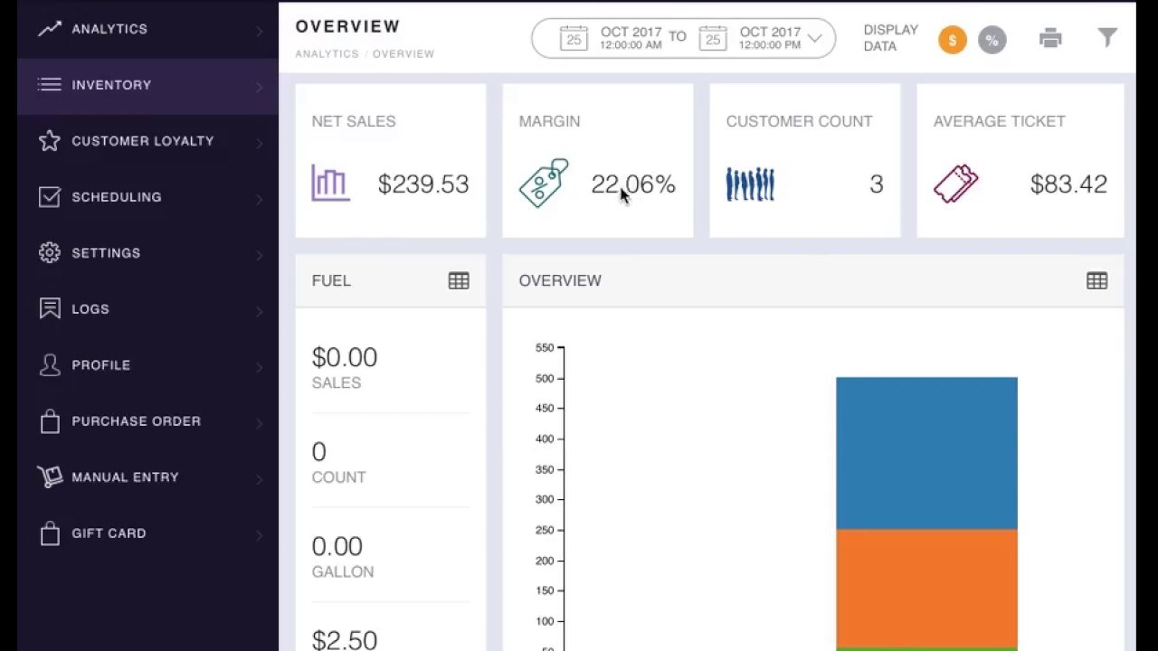Click the Manual Entry hand-truck icon
1158x651 pixels.
point(50,477)
